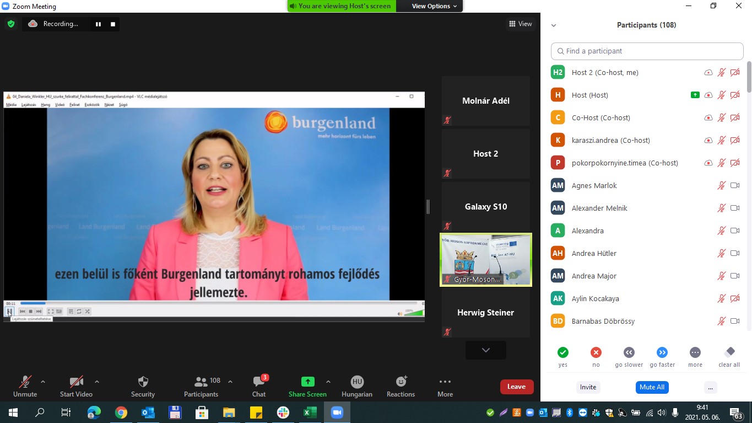Click the Unmute microphone icon

click(25, 382)
